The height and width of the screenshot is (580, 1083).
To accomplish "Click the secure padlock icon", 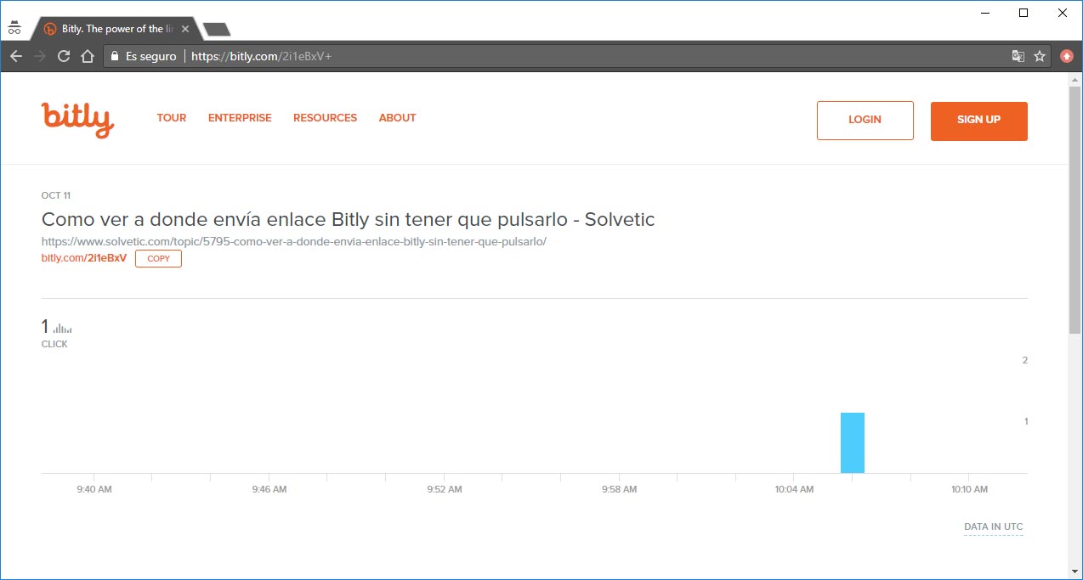I will pos(115,57).
